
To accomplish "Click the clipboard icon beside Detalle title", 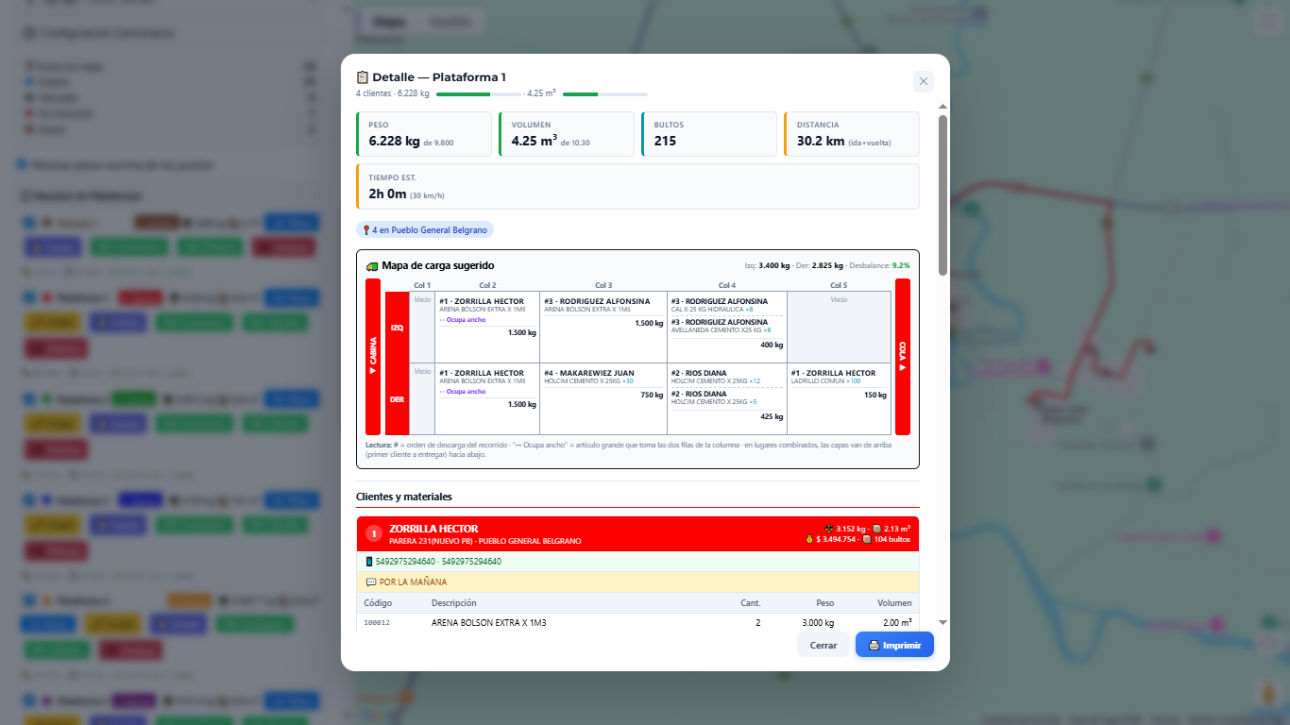I will [x=363, y=77].
